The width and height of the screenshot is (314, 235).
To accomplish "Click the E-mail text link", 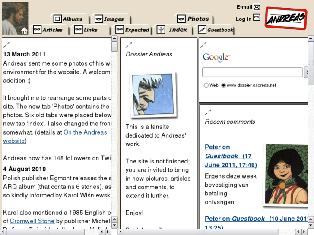I will point(244,7).
